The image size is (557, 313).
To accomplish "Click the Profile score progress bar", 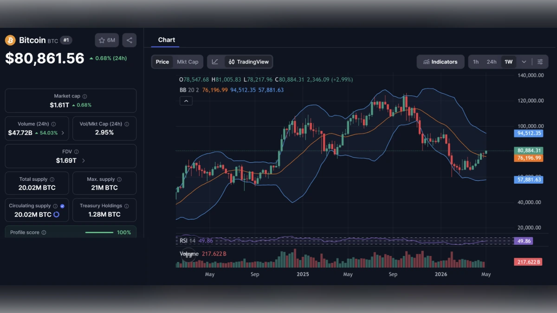I will coord(99,232).
